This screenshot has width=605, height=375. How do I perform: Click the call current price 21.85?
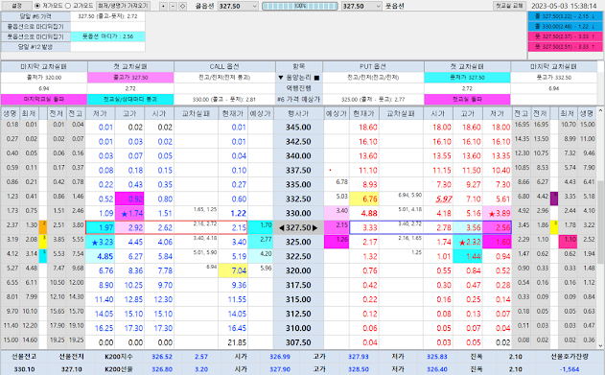[233, 342]
